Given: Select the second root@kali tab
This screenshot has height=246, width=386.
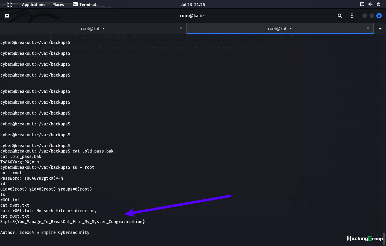Looking at the screenshot, I should pos(280,29).
